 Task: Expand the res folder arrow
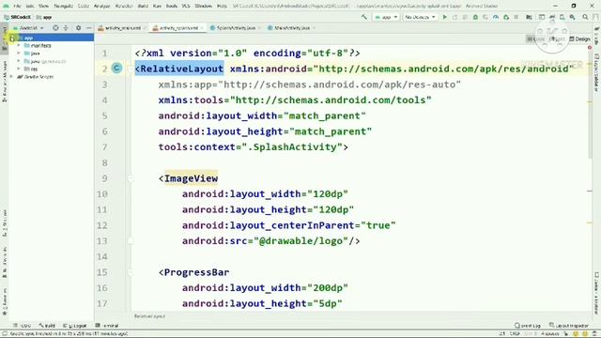click(19, 69)
